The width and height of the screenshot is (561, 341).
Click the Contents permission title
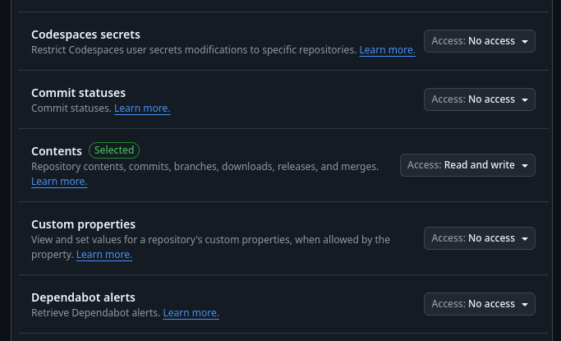tap(57, 151)
